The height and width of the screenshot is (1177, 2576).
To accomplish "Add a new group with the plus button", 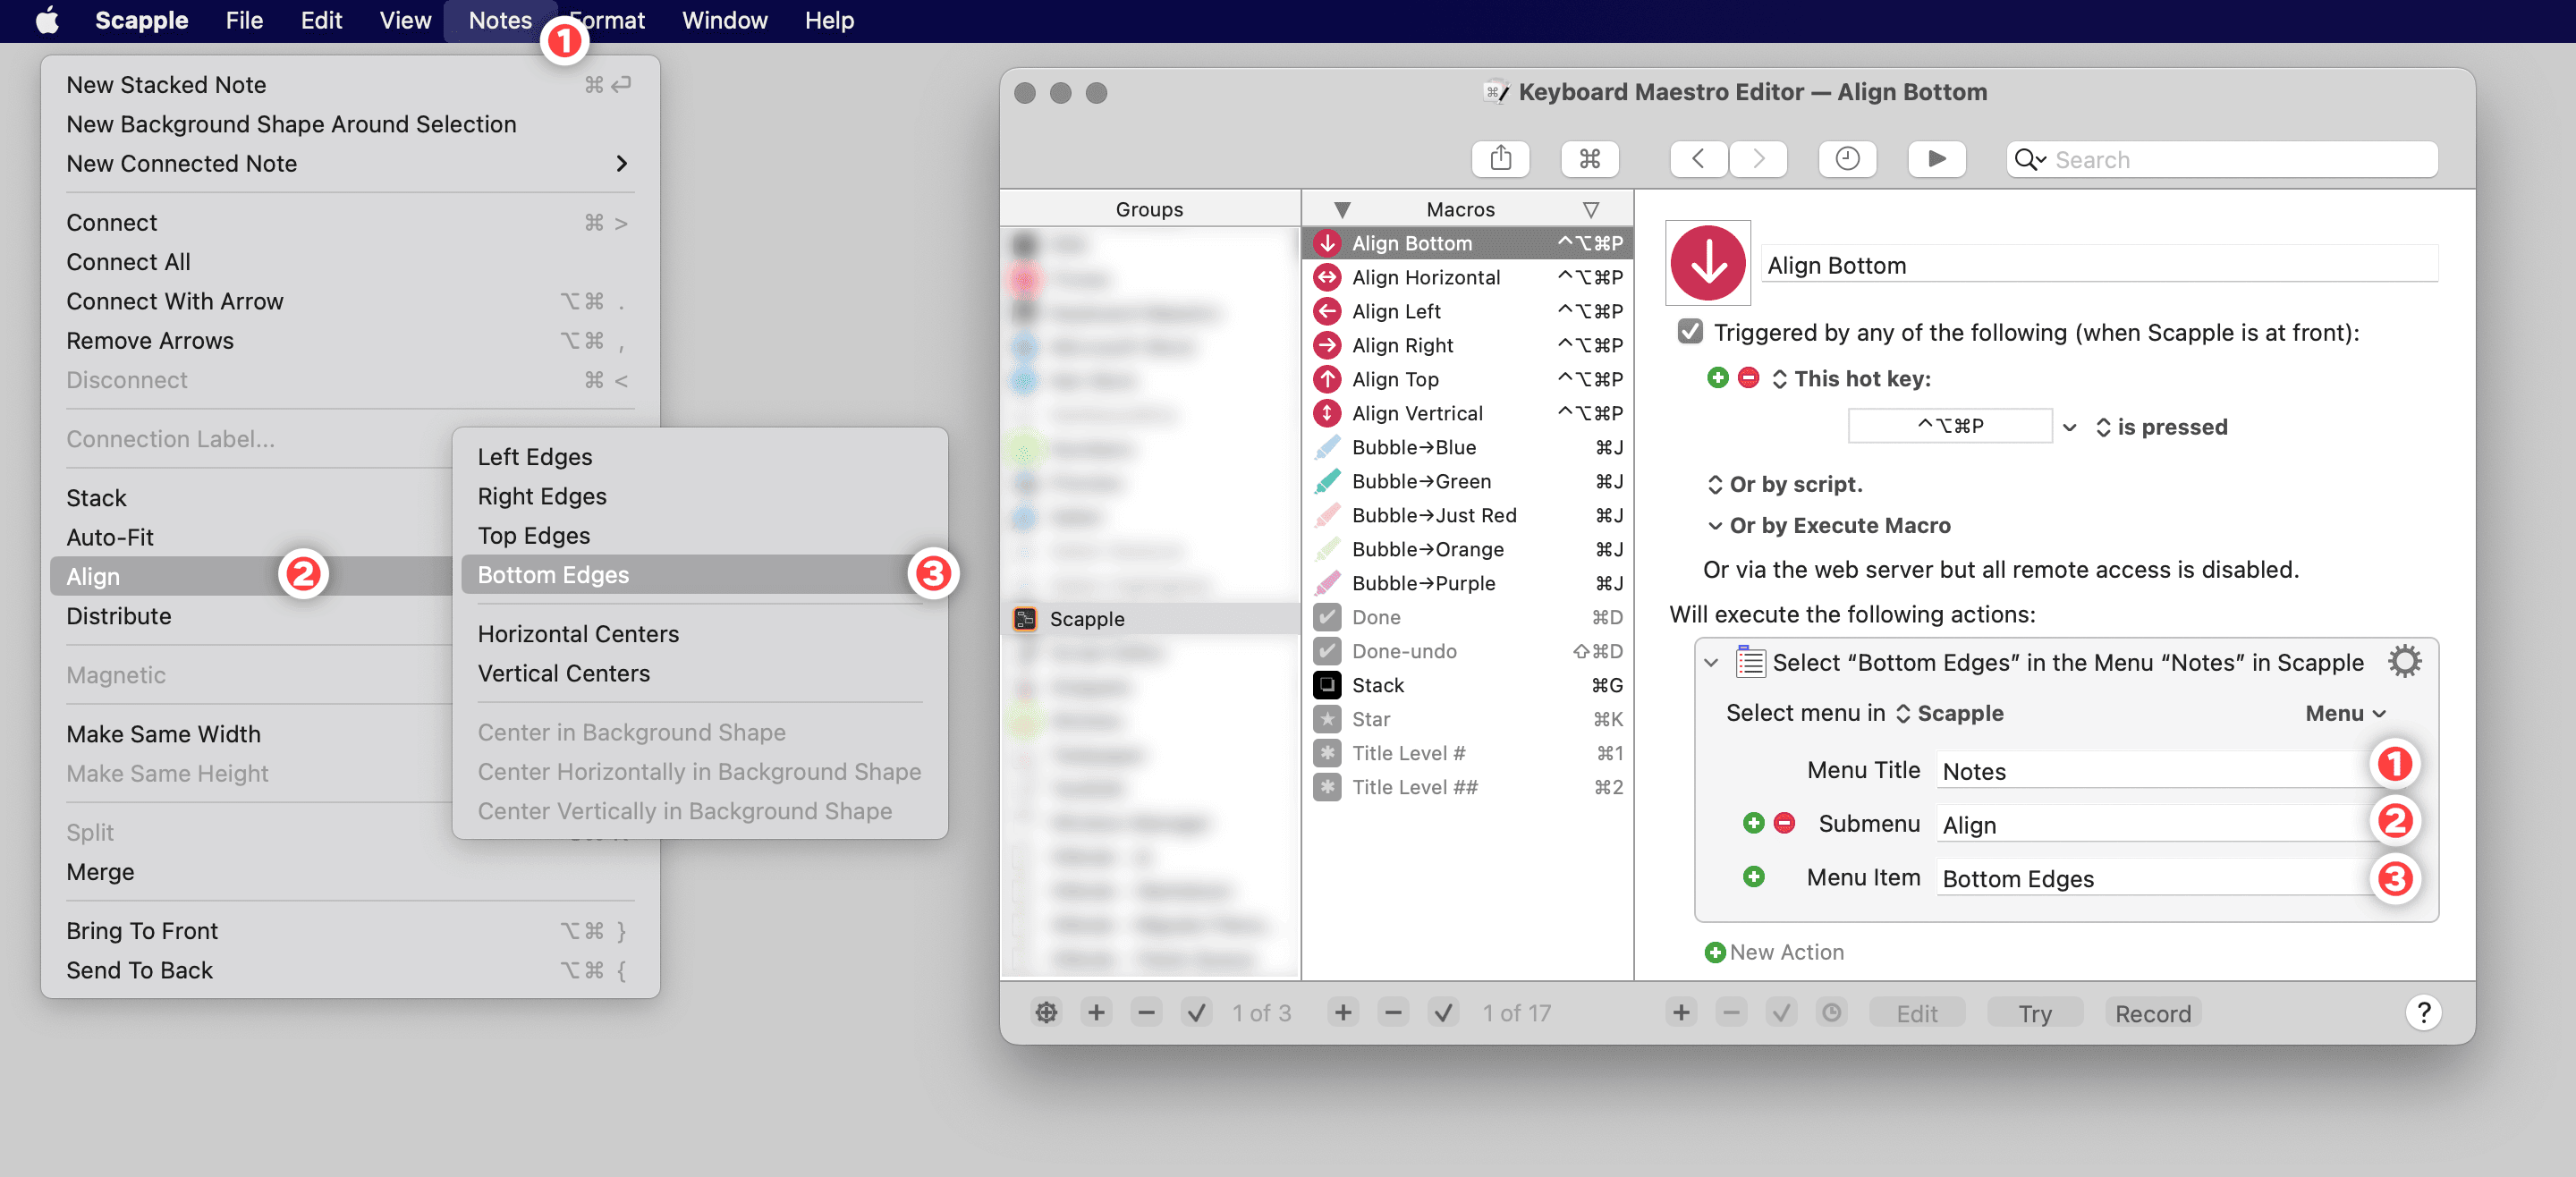I will tap(1096, 1013).
